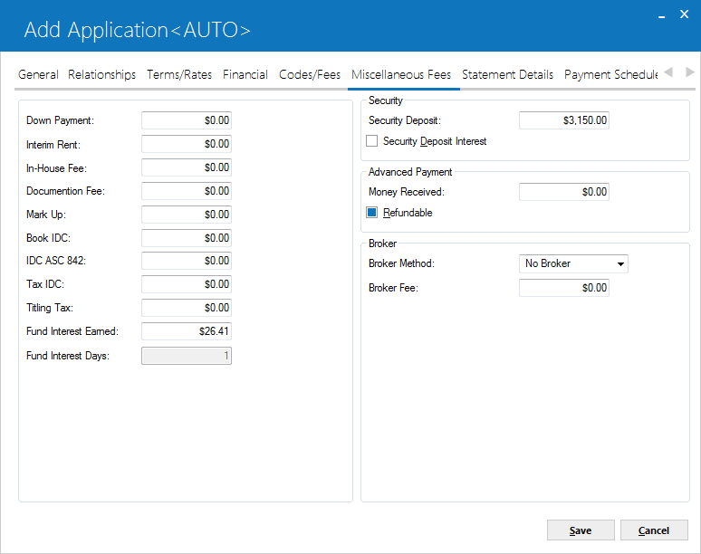
Task: Close the Add Application window
Action: point(684,14)
